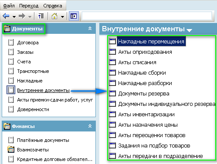Click the window icon beside Документы резерва
217x164 pixels.
coord(112,93)
